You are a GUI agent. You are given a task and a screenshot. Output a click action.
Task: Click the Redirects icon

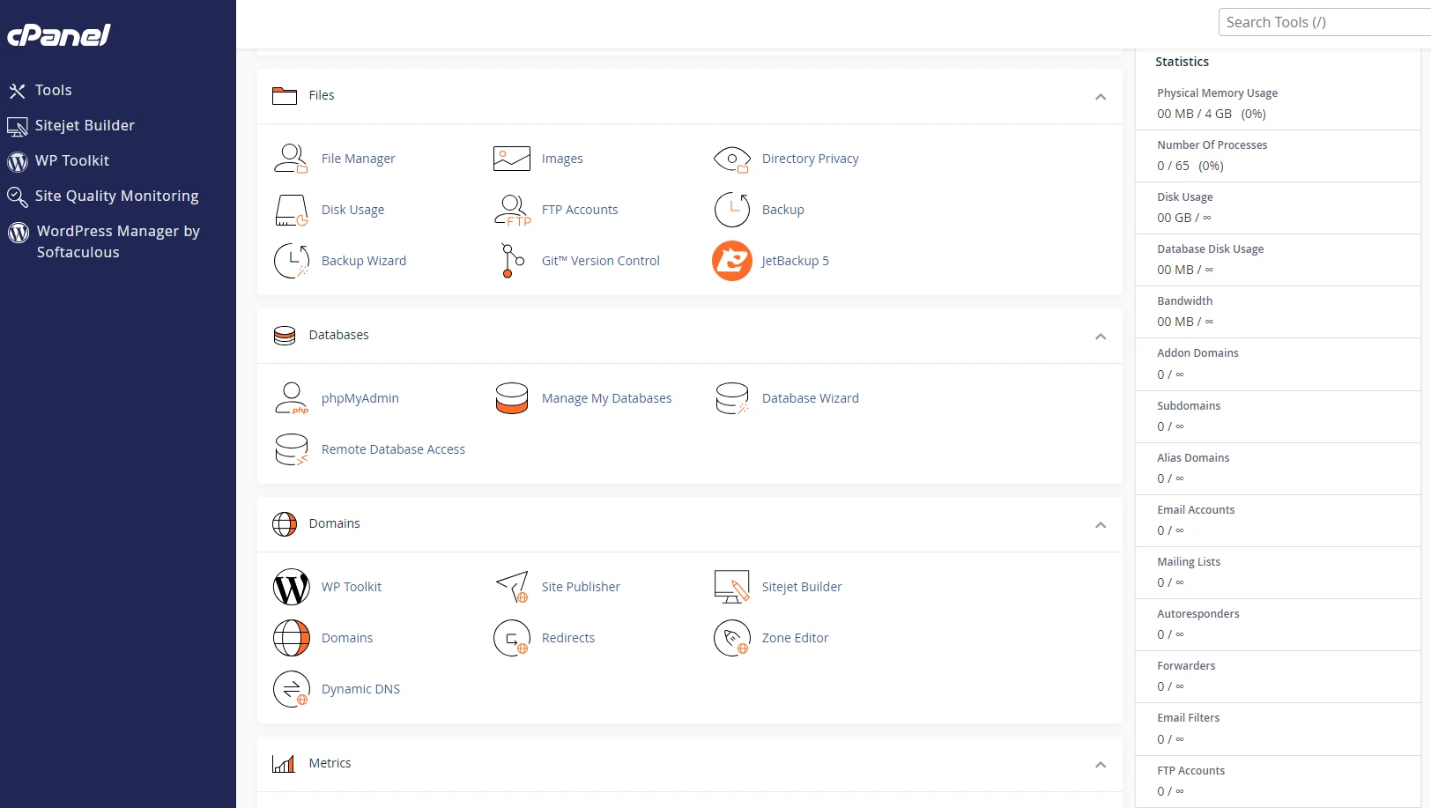click(512, 638)
